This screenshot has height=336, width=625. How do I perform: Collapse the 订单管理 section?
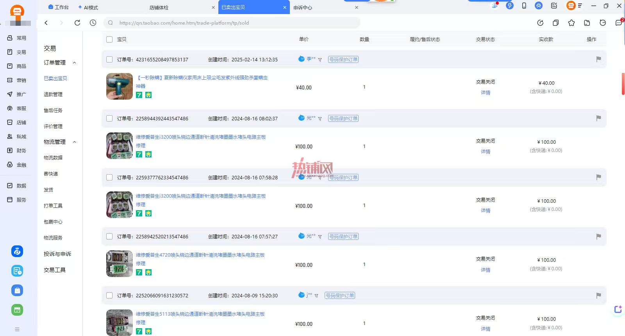click(75, 63)
